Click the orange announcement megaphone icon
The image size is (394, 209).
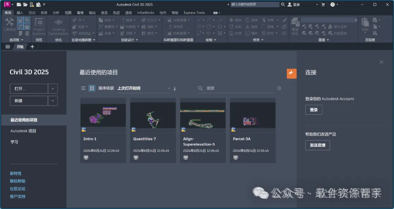pos(291,73)
